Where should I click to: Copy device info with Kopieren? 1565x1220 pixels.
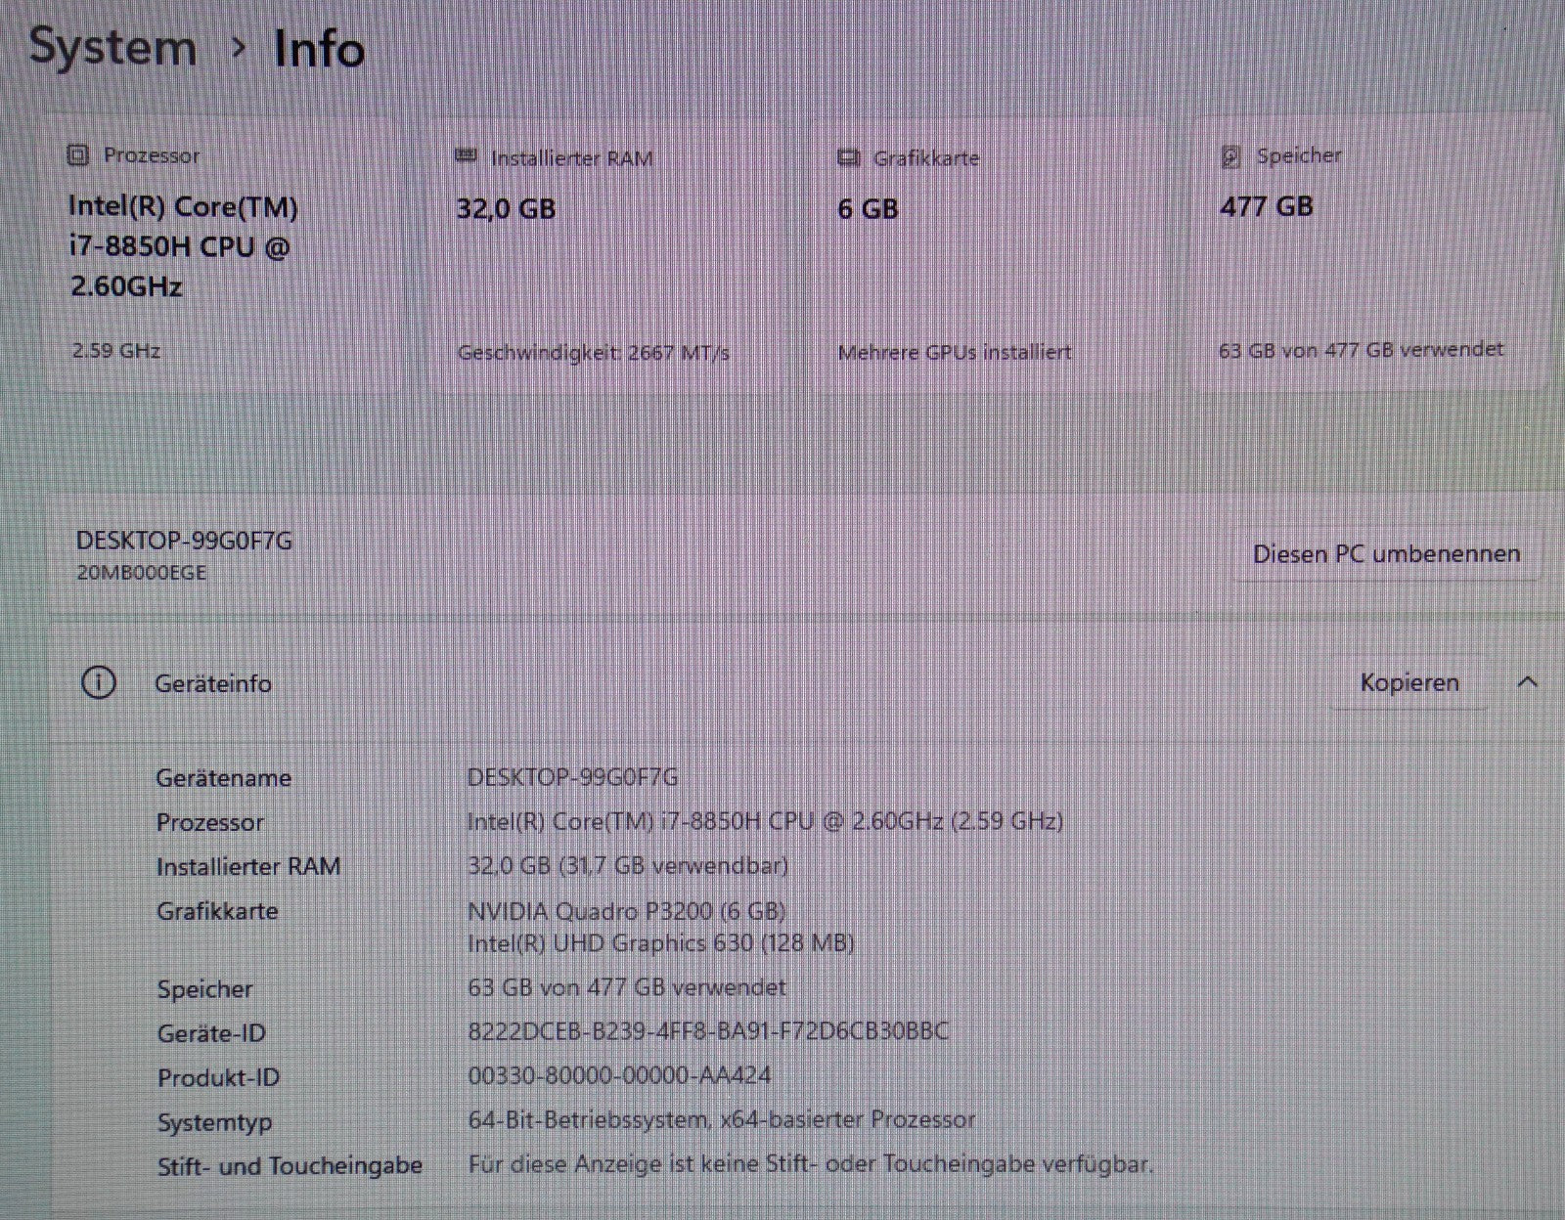pyautogui.click(x=1408, y=682)
